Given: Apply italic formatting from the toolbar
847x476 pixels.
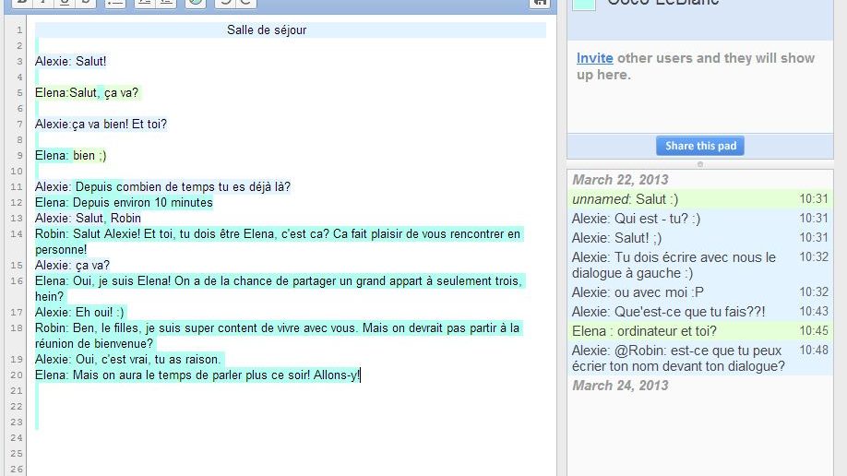Looking at the screenshot, I should [42, 3].
